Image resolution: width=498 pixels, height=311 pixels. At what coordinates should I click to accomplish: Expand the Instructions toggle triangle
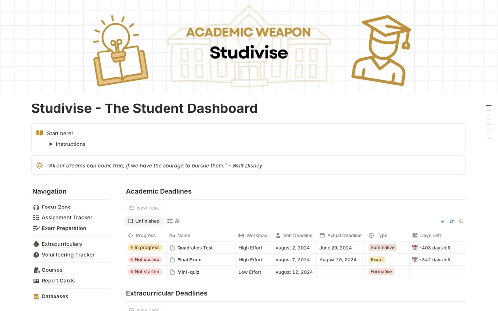tap(51, 144)
